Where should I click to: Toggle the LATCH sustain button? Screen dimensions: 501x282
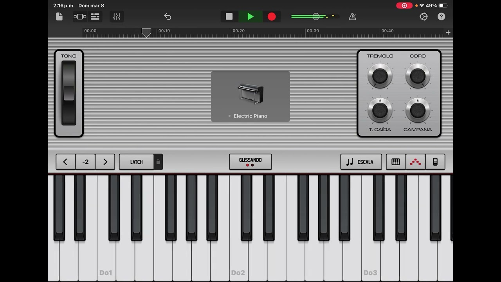tap(137, 162)
